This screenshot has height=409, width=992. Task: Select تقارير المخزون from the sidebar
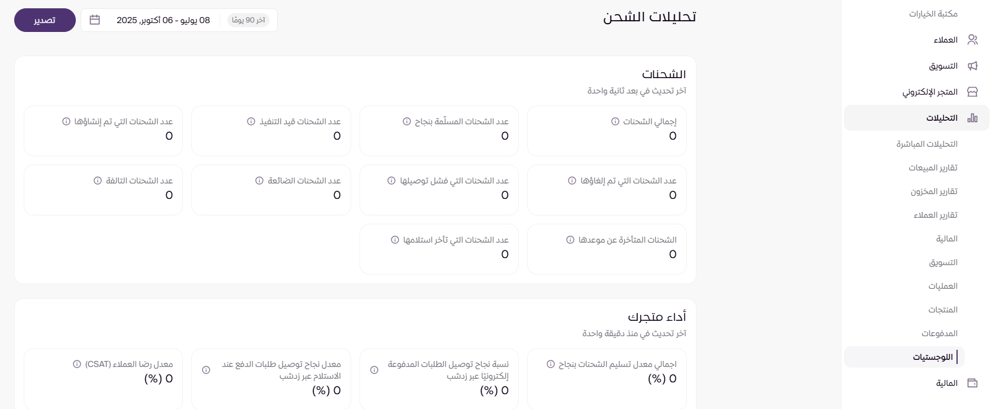(x=934, y=191)
